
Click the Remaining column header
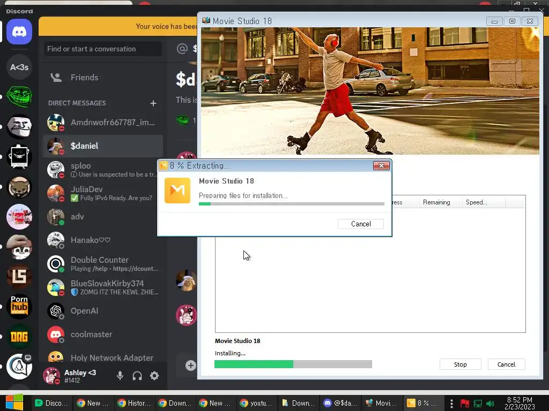[x=441, y=202]
